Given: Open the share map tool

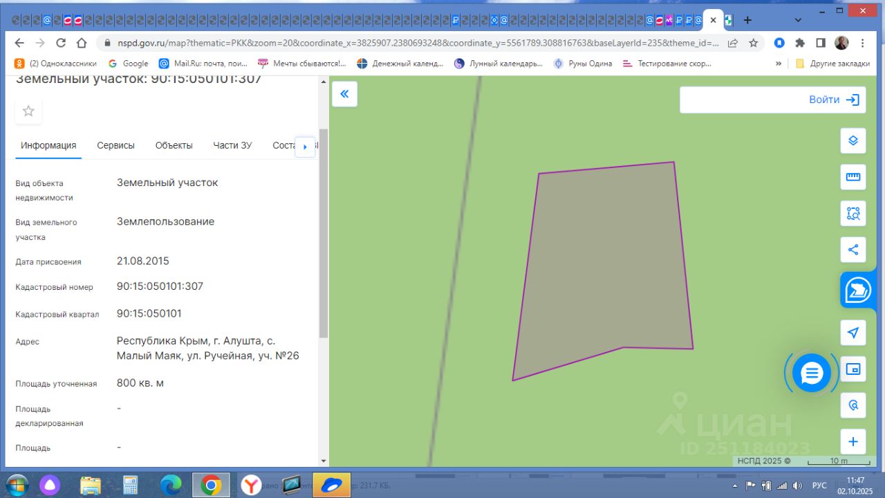Looking at the screenshot, I should [853, 250].
